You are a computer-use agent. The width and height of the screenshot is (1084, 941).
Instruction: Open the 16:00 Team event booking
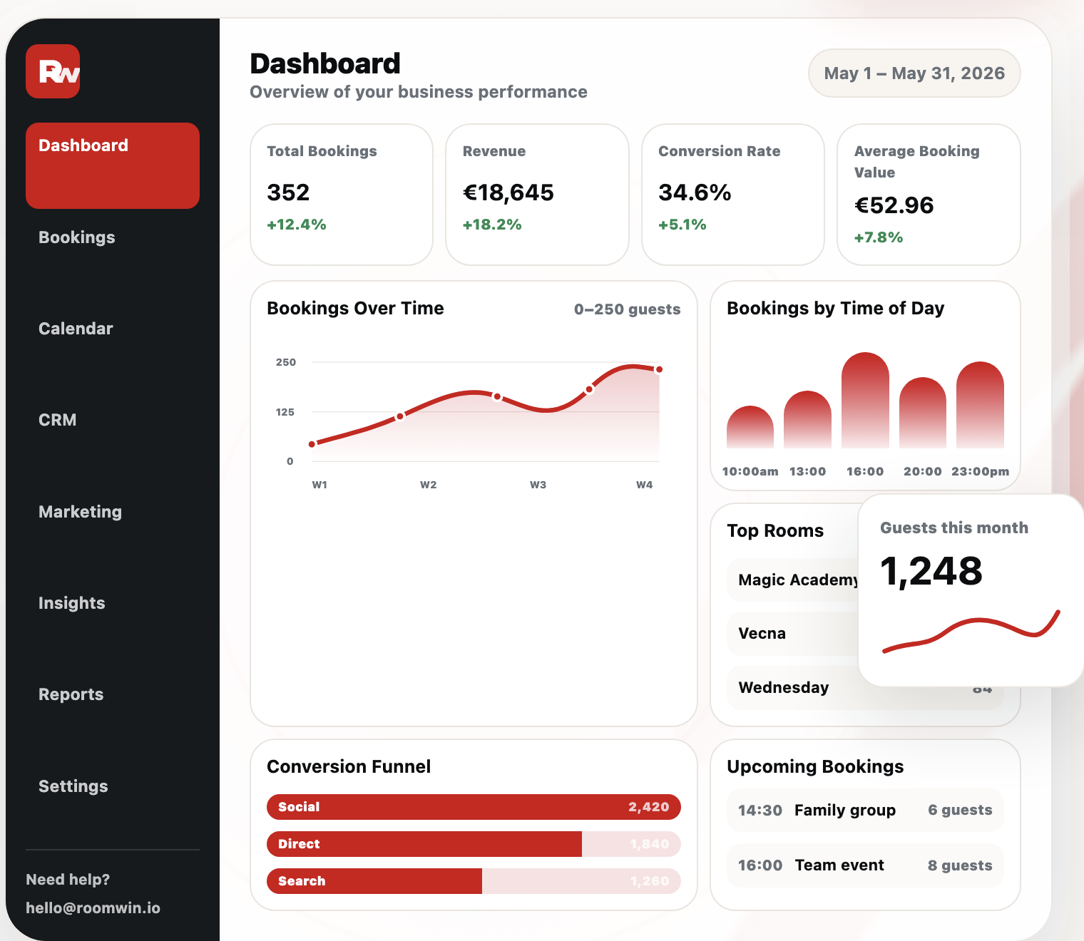865,865
